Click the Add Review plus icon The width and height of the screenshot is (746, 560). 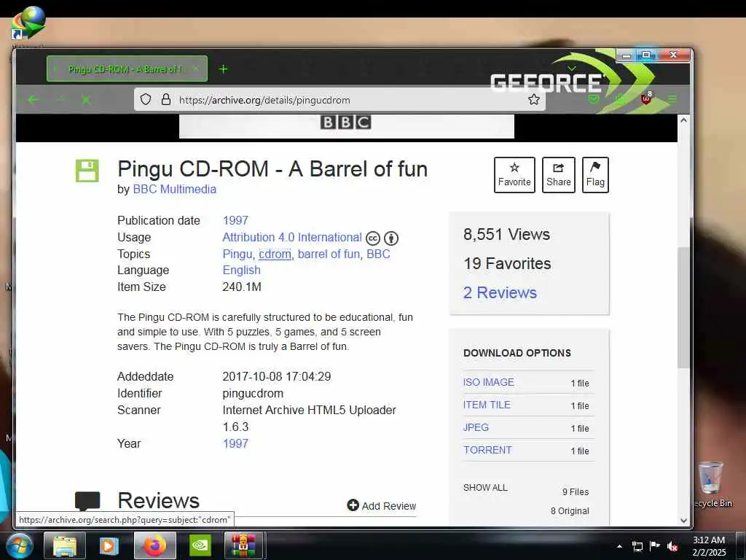pyautogui.click(x=353, y=505)
